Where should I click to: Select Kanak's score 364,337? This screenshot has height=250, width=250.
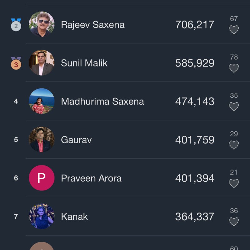195,217
